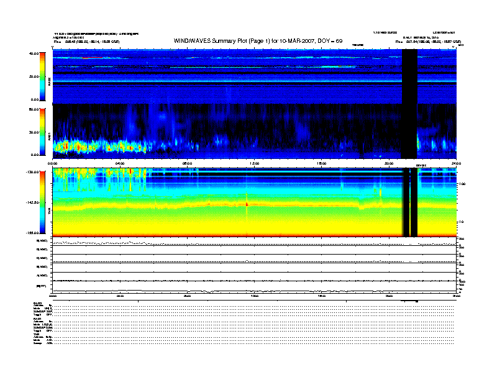Click the -155.00 label on TNR scale
Viewport: 492px width, 380px height.
point(32,233)
